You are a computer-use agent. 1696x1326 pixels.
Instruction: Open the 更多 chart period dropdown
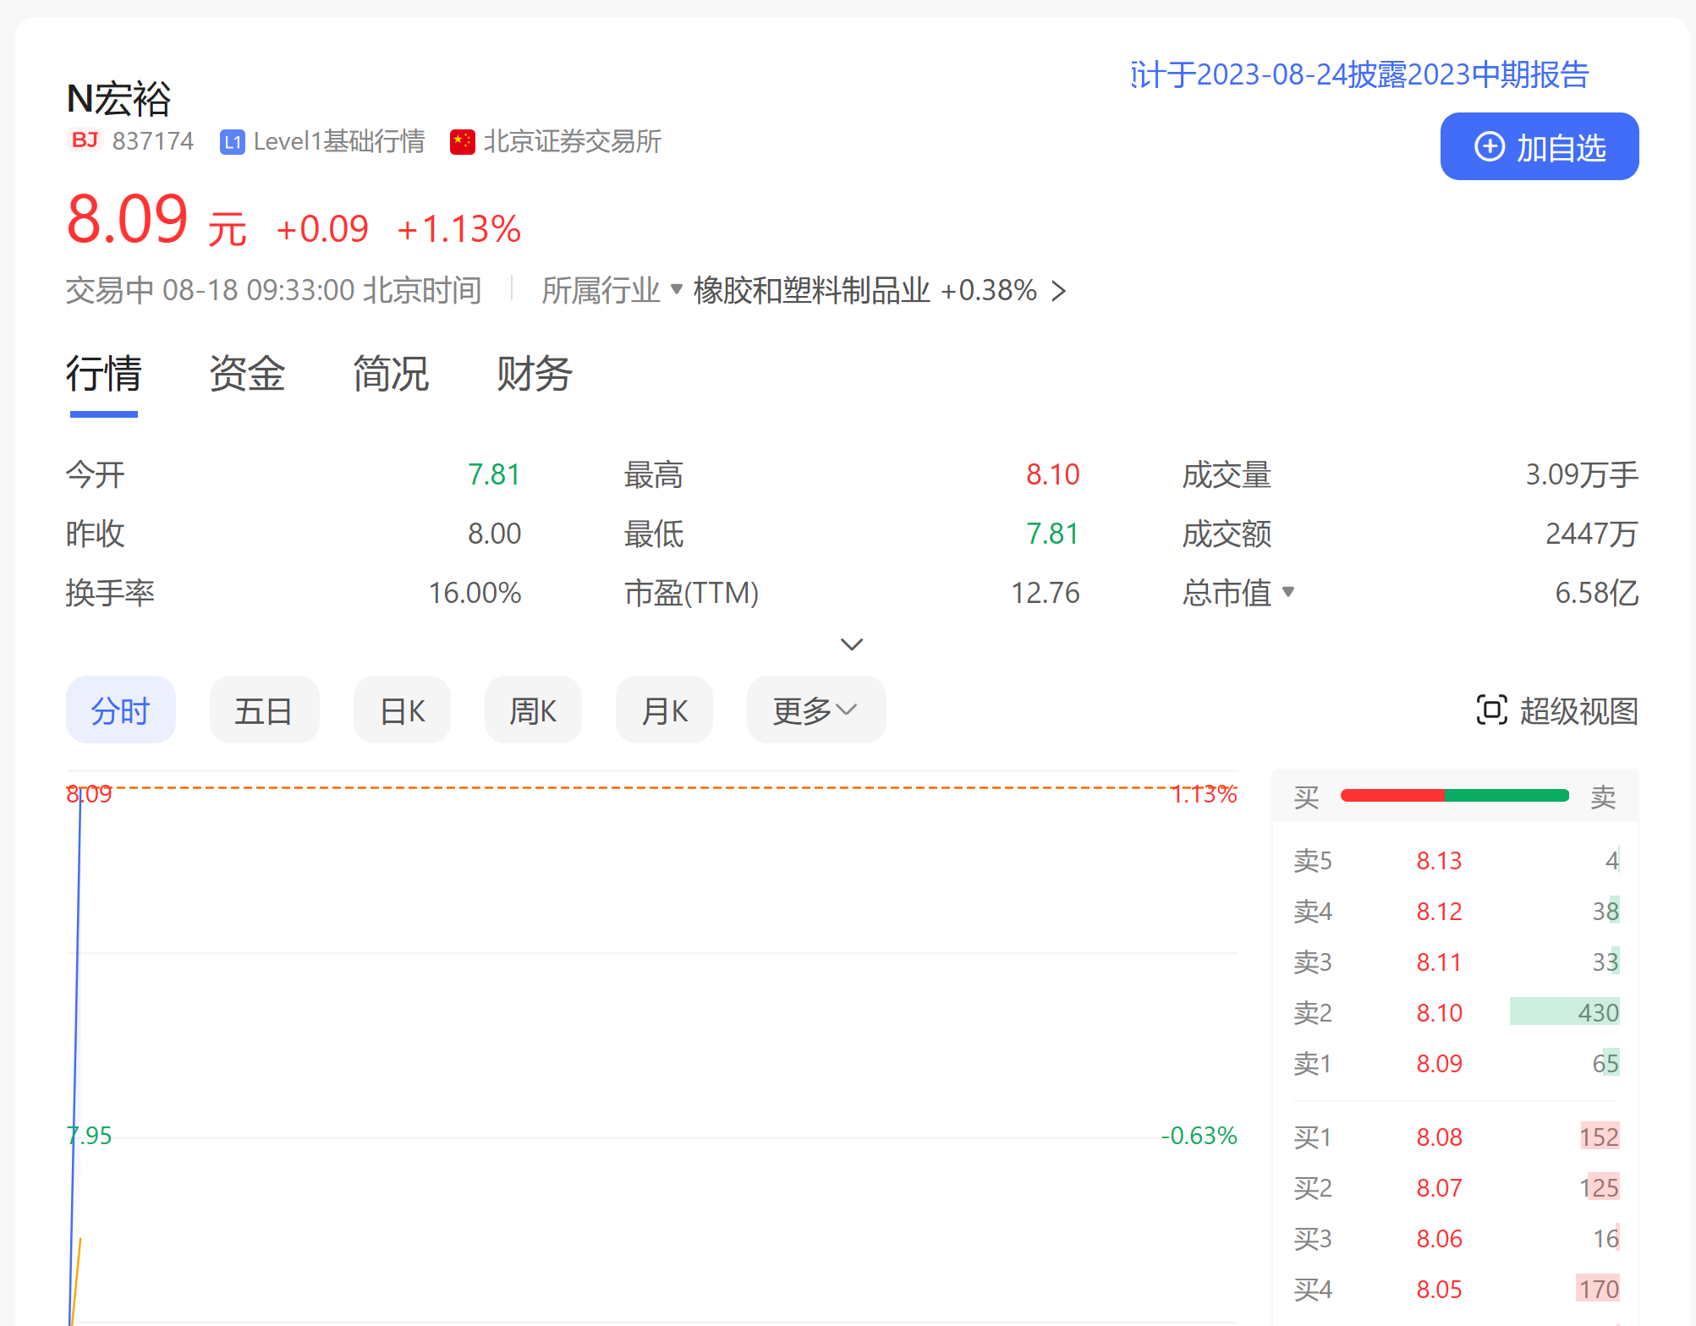click(x=815, y=710)
